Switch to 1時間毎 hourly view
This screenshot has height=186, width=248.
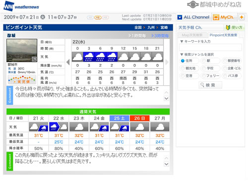coord(137,36)
